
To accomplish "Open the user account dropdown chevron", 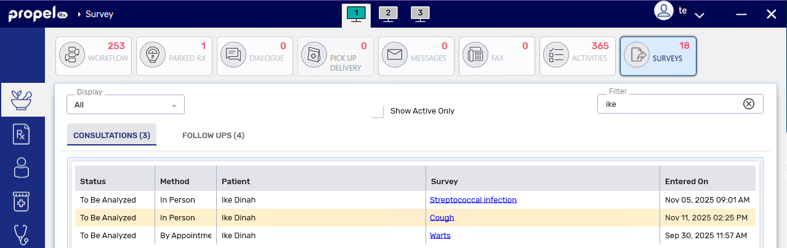I will pyautogui.click(x=699, y=15).
